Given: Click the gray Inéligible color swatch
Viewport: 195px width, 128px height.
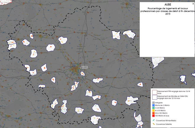Looking at the screenshot, I should (x=153, y=103).
